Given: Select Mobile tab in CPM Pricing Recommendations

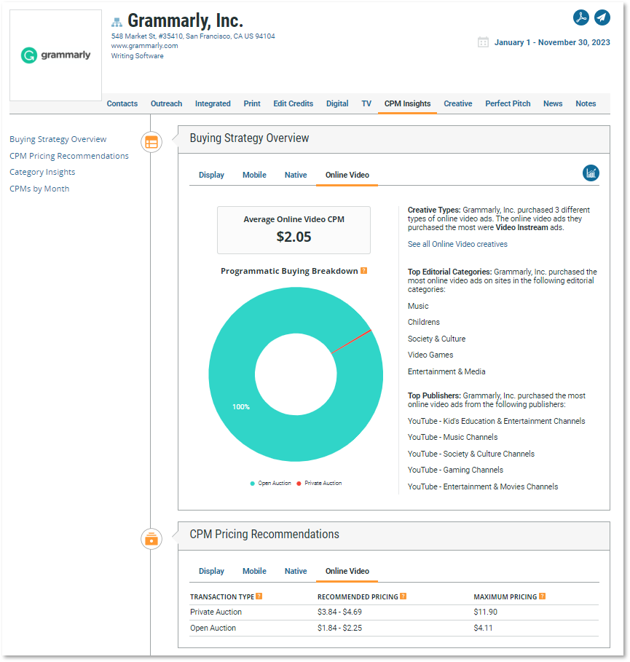Looking at the screenshot, I should [x=254, y=571].
